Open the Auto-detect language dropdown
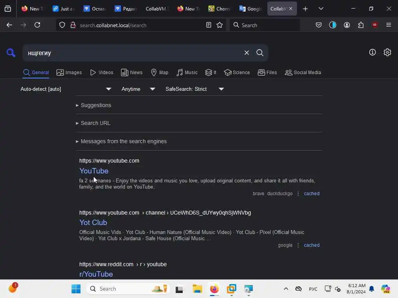Image resolution: width=398 pixels, height=298 pixels. (x=66, y=89)
